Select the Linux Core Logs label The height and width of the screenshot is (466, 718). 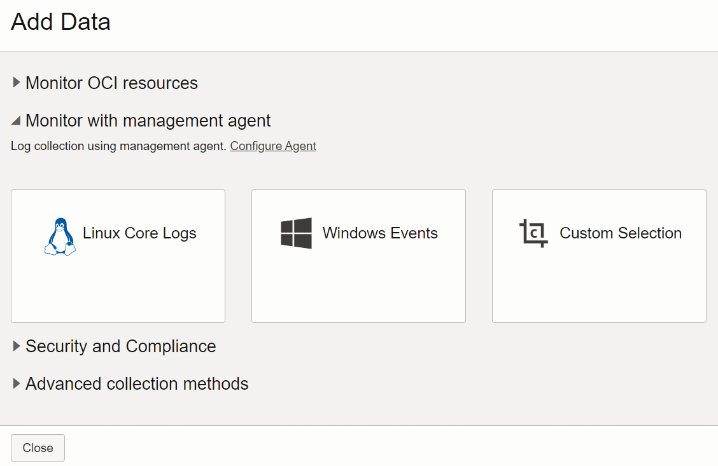click(139, 233)
